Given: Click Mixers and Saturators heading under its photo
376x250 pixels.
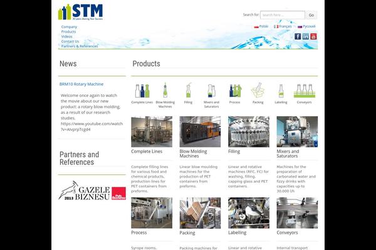Looking at the screenshot, I should click(288, 154).
